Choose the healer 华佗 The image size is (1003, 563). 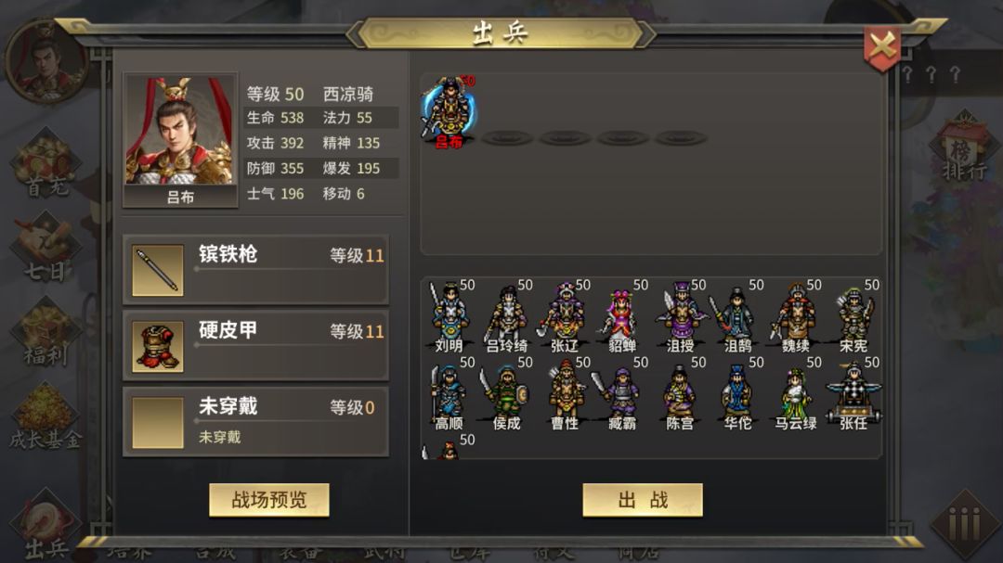[x=737, y=393]
